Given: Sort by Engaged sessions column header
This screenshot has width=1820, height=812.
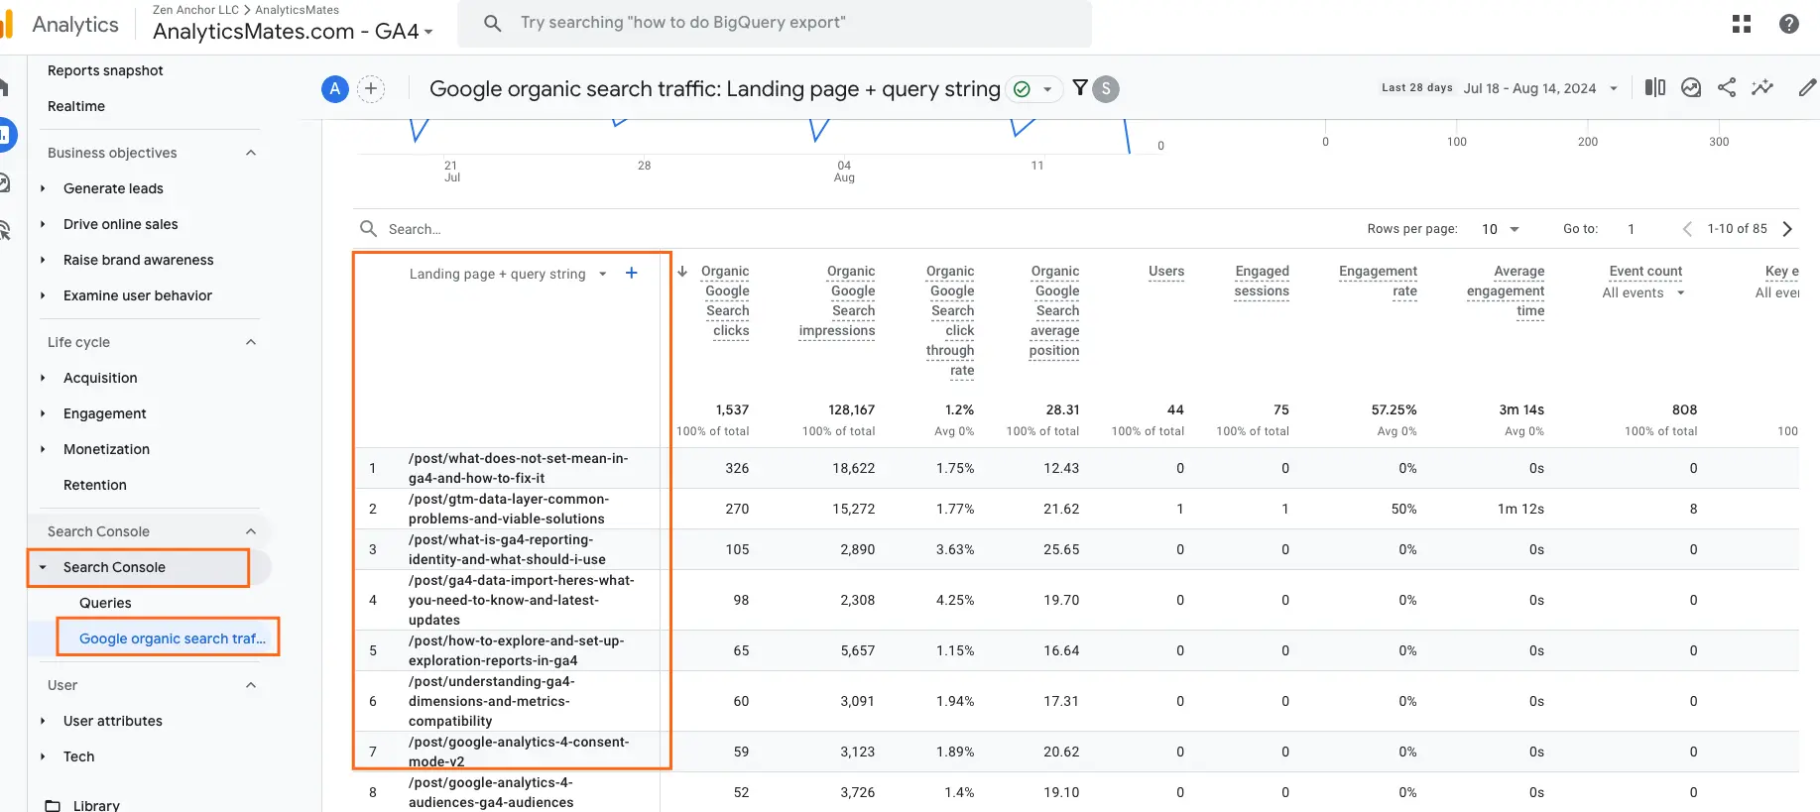Looking at the screenshot, I should click(1262, 281).
